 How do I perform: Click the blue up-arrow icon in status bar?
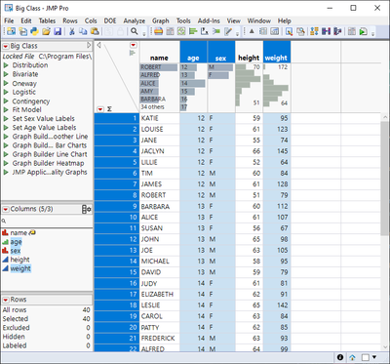tap(352, 357)
